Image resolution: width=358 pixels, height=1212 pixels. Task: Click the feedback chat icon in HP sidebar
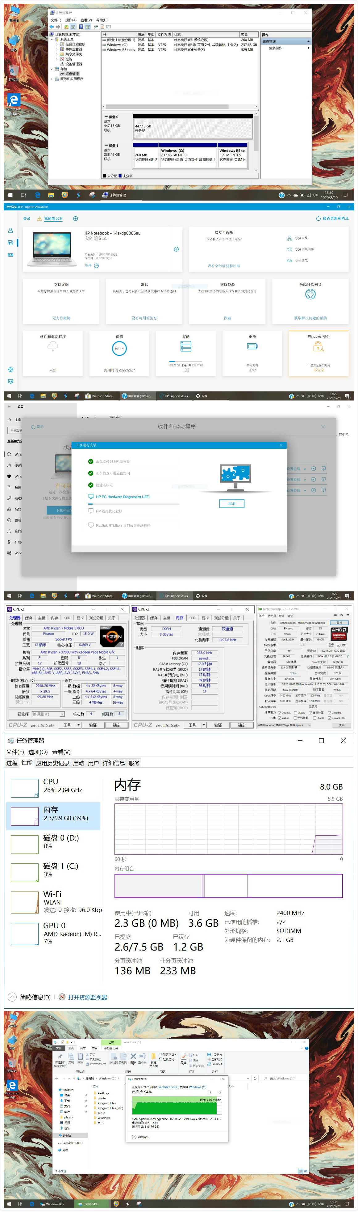pyautogui.click(x=10, y=381)
